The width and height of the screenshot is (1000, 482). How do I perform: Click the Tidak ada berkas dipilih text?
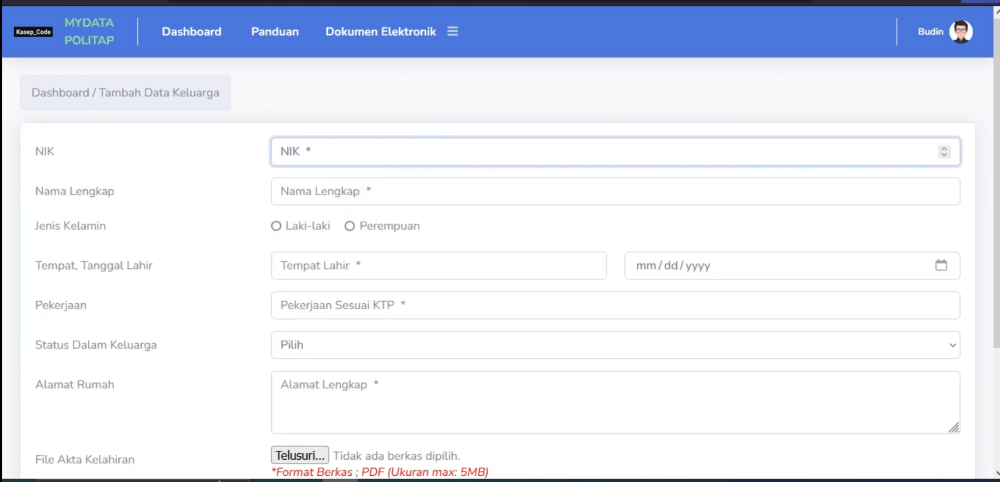[396, 456]
